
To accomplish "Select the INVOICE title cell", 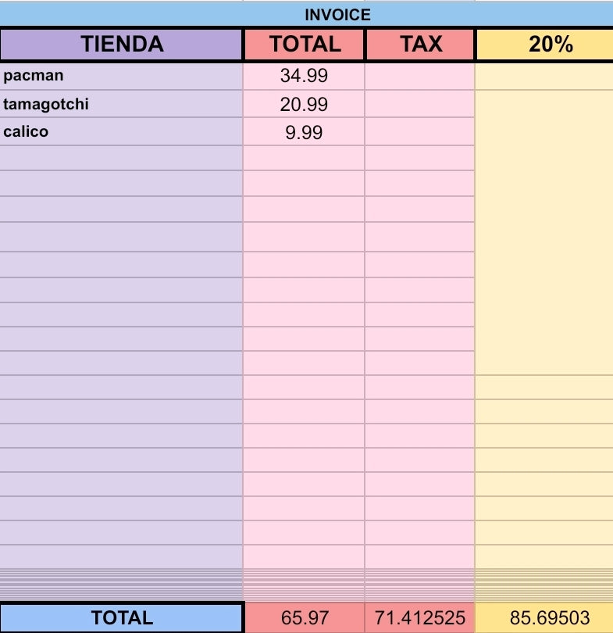I will (x=306, y=15).
